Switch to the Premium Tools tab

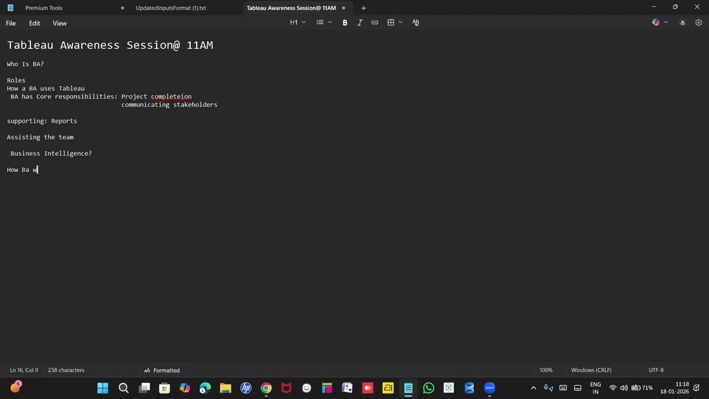tap(44, 8)
